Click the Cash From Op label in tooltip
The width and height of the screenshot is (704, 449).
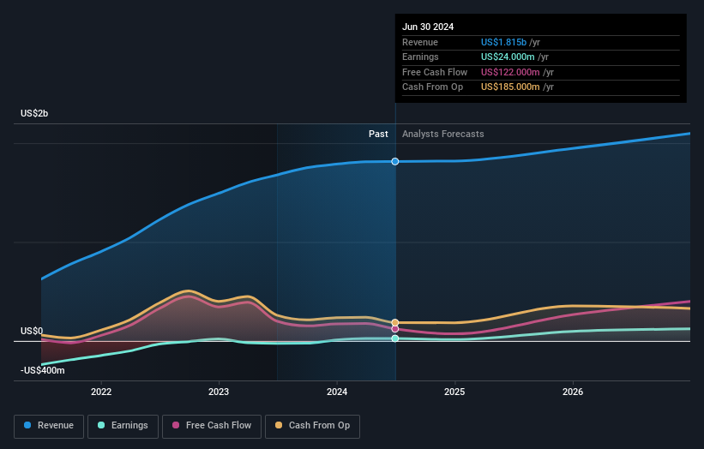pos(432,87)
